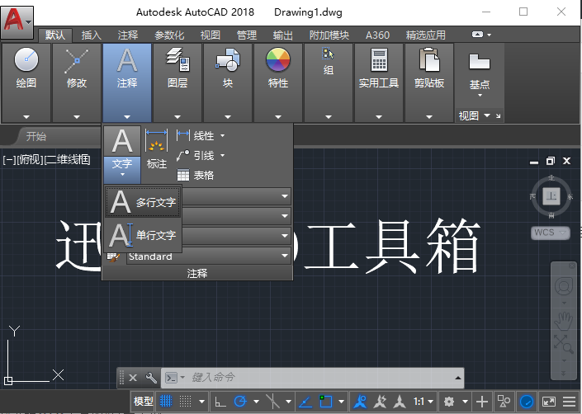The height and width of the screenshot is (414, 582).
Task: Click the full navigation wheel icon
Action: click(x=564, y=286)
